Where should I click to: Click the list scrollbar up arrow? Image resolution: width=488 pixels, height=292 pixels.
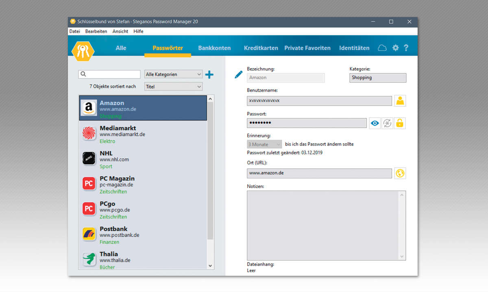(x=210, y=99)
